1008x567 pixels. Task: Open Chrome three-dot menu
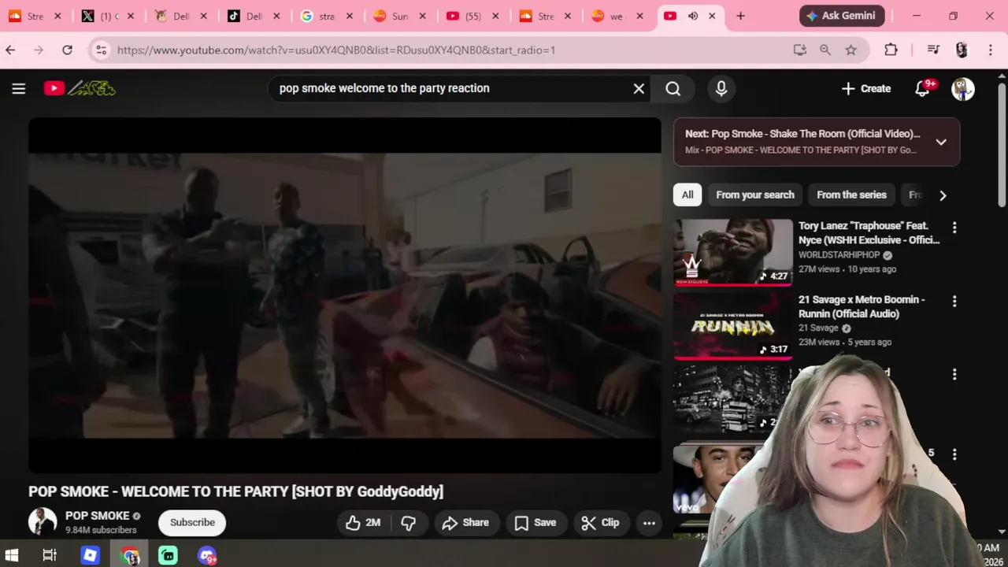[x=990, y=50]
